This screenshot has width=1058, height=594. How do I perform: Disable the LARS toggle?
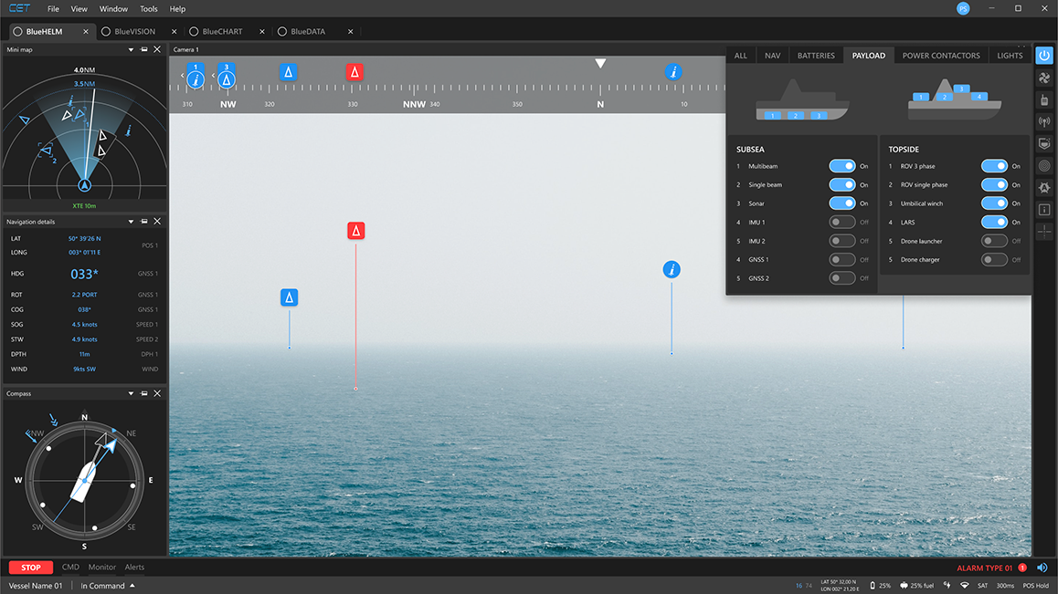click(x=994, y=223)
